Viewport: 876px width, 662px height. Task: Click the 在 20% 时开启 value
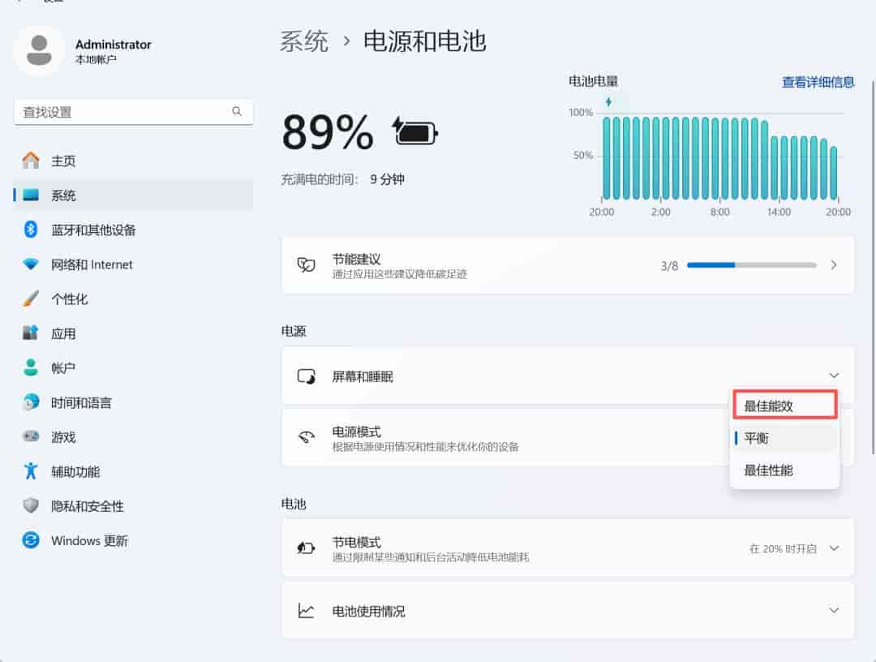pos(783,548)
